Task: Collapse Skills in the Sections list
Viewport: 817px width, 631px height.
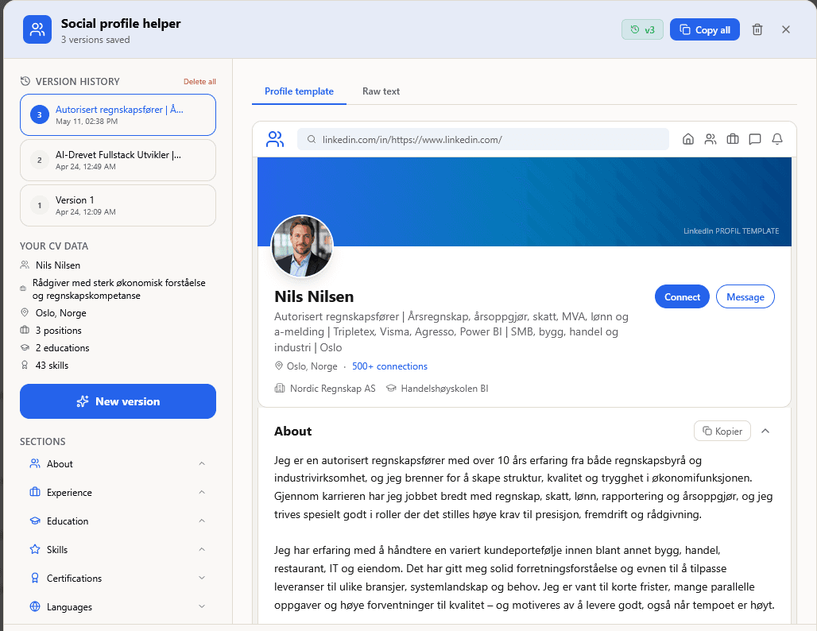Action: 202,549
